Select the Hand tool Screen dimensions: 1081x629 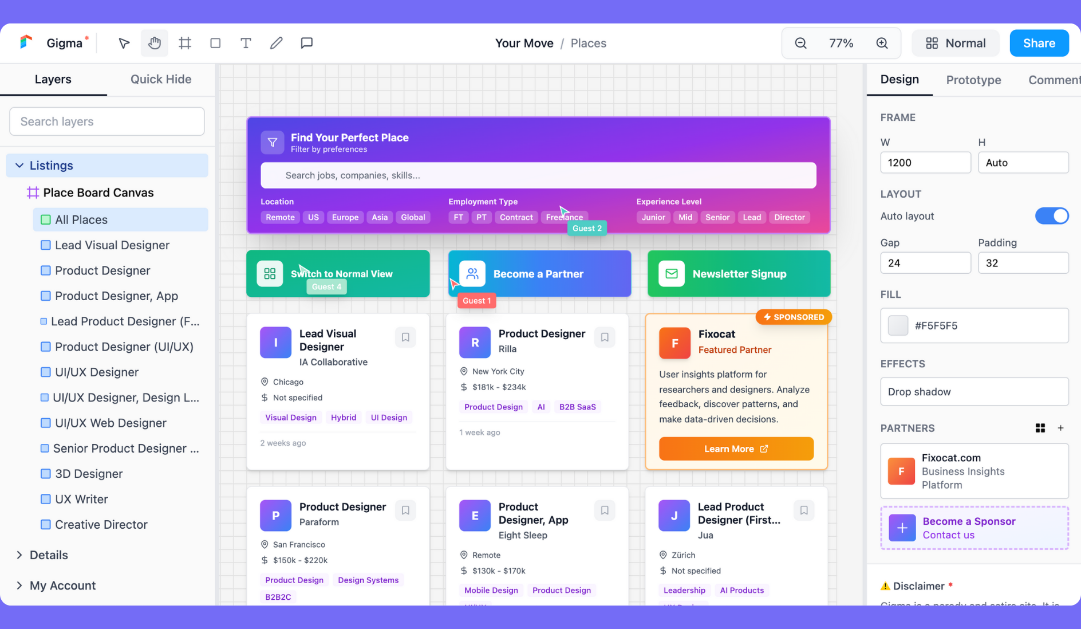(x=154, y=42)
